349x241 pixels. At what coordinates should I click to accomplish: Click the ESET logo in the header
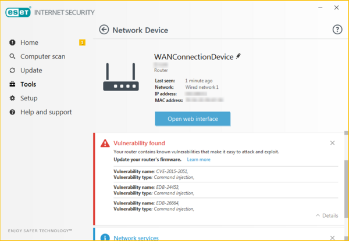pos(19,12)
